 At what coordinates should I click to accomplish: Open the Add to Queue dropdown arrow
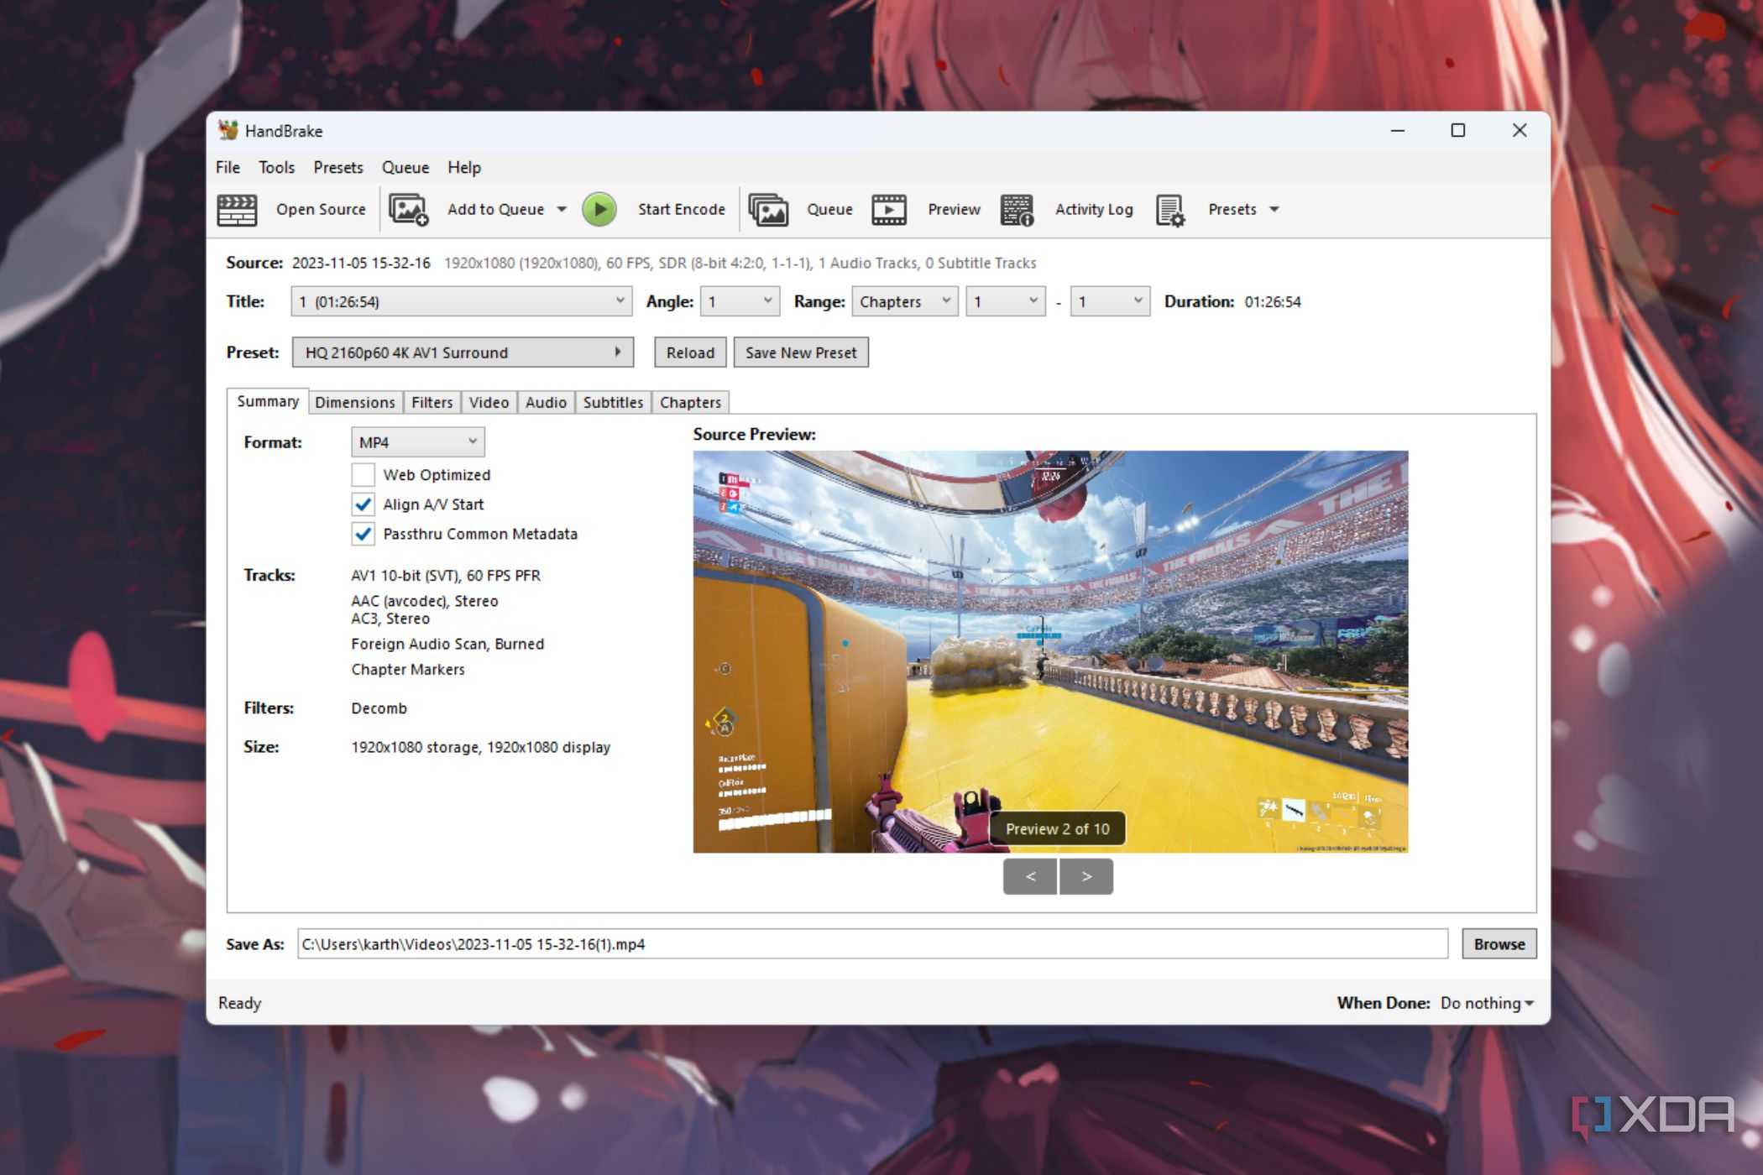pos(562,210)
